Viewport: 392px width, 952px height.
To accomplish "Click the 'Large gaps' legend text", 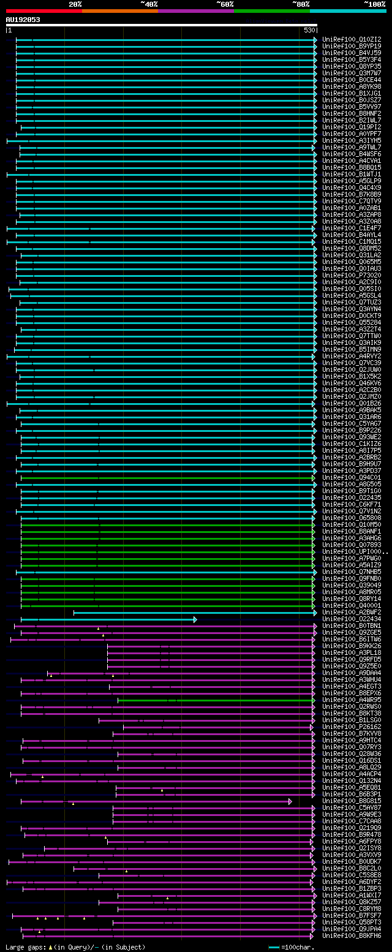I will click(26, 947).
